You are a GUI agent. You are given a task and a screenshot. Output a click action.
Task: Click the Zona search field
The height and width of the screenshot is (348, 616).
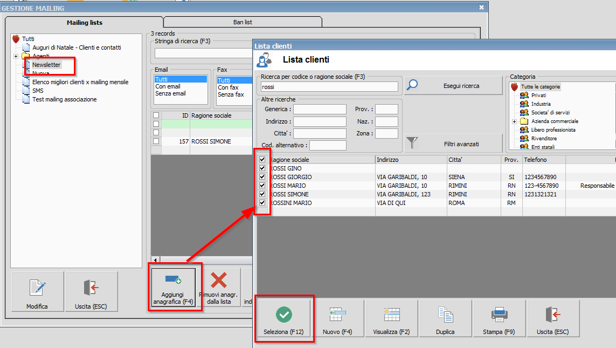pyautogui.click(x=386, y=133)
